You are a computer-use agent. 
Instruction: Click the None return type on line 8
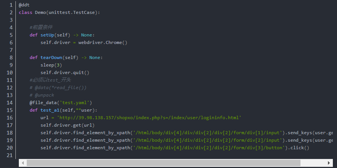95,58
